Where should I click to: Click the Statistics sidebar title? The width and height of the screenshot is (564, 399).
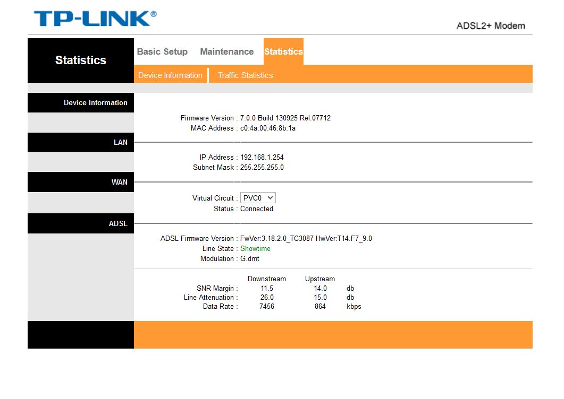point(81,60)
